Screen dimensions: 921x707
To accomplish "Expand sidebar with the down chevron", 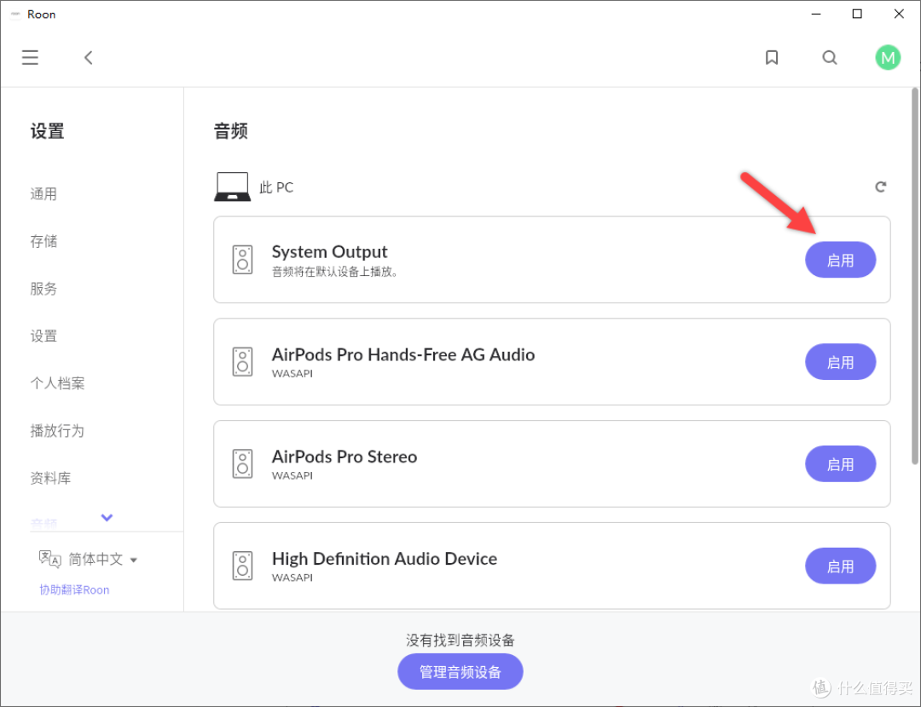I will click(x=107, y=517).
